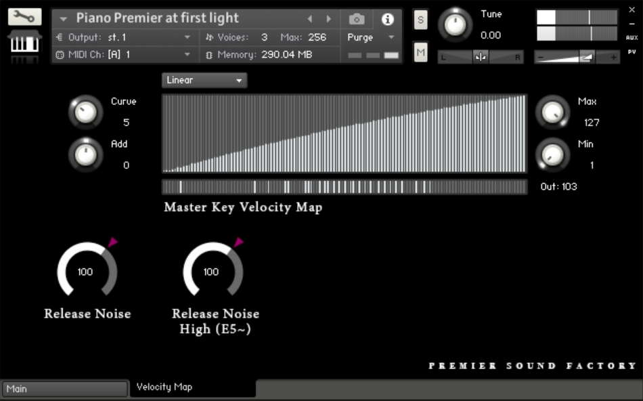Viewport: 643px width, 401px height.
Task: Open the Purge dropdown menu
Action: pyautogui.click(x=371, y=37)
